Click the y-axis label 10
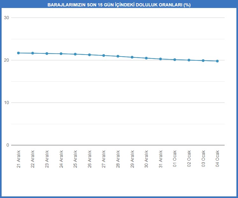 point(6,103)
